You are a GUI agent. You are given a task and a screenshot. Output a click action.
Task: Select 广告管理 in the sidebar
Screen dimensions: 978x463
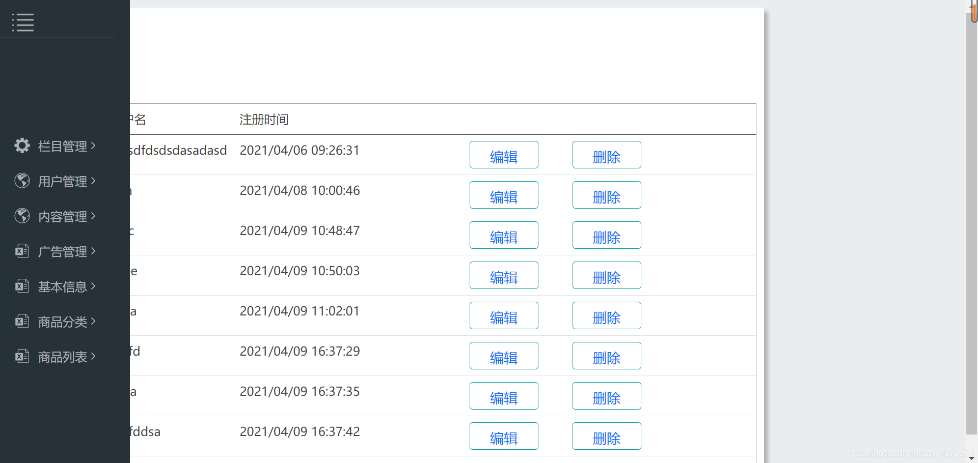coord(63,250)
